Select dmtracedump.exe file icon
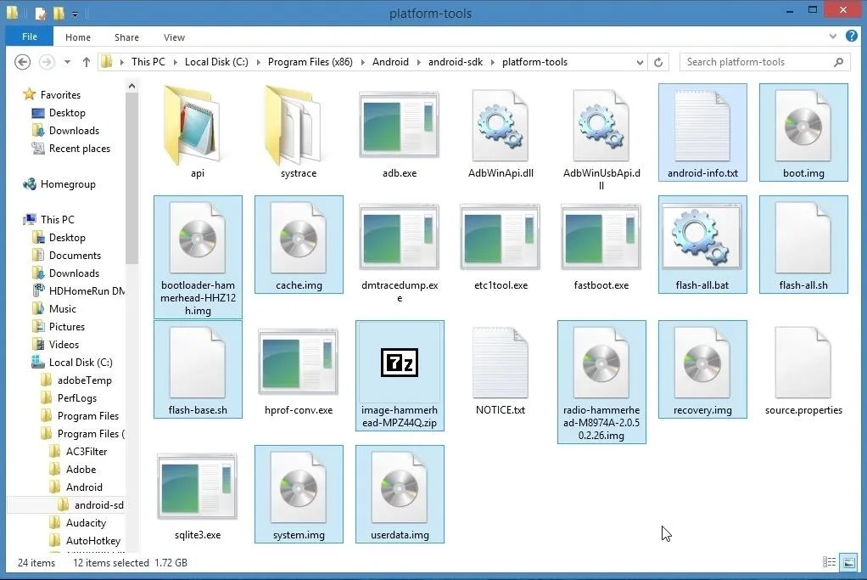This screenshot has height=580, width=867. (400, 237)
